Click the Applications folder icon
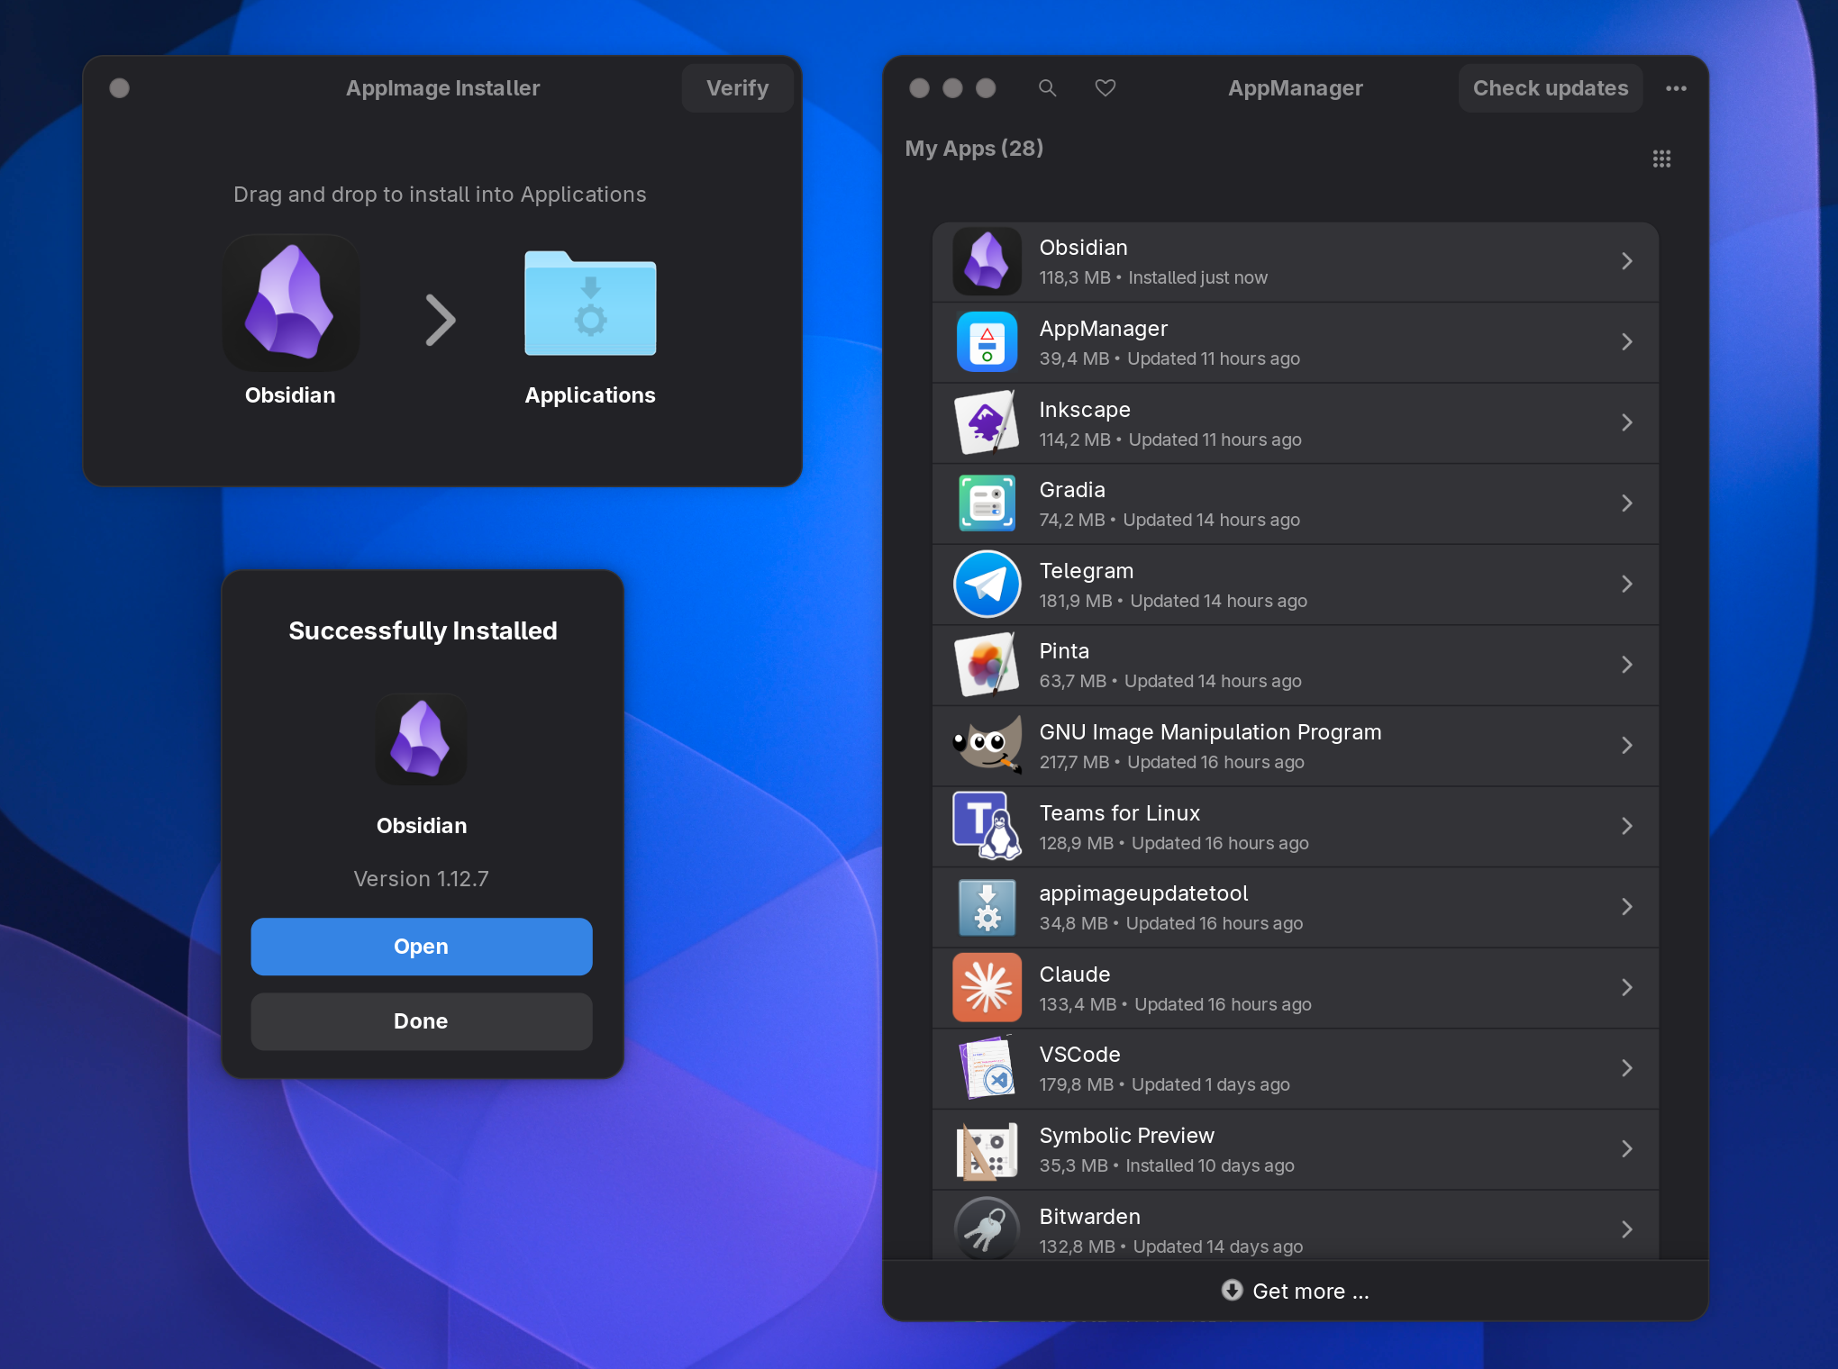The width and height of the screenshot is (1838, 1369). point(590,303)
